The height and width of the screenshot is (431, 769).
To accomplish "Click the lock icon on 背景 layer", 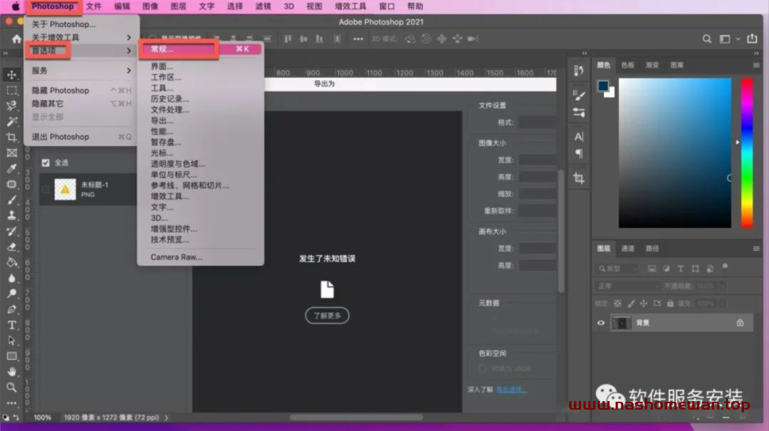I will click(740, 323).
